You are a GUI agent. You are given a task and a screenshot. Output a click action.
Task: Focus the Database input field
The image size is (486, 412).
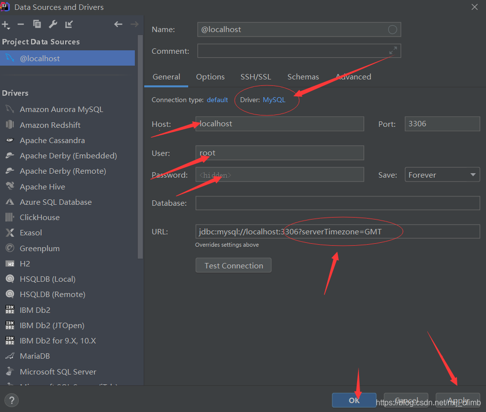pyautogui.click(x=338, y=203)
